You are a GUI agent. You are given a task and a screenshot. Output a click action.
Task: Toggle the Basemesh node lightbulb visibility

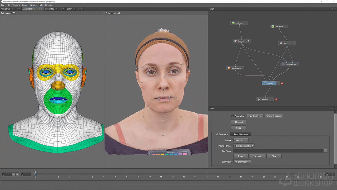click(x=249, y=41)
